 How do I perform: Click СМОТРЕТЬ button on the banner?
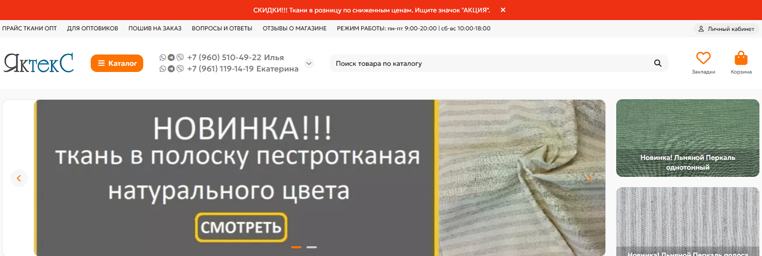241,227
